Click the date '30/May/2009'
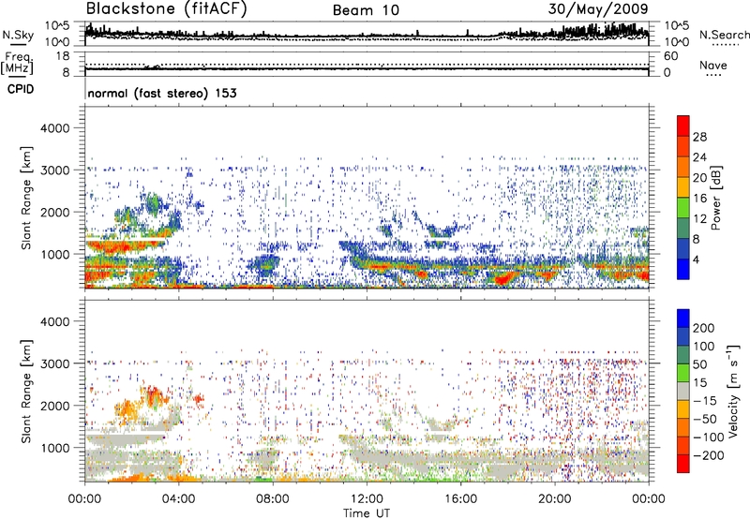This screenshot has height=519, width=750. pos(598,8)
